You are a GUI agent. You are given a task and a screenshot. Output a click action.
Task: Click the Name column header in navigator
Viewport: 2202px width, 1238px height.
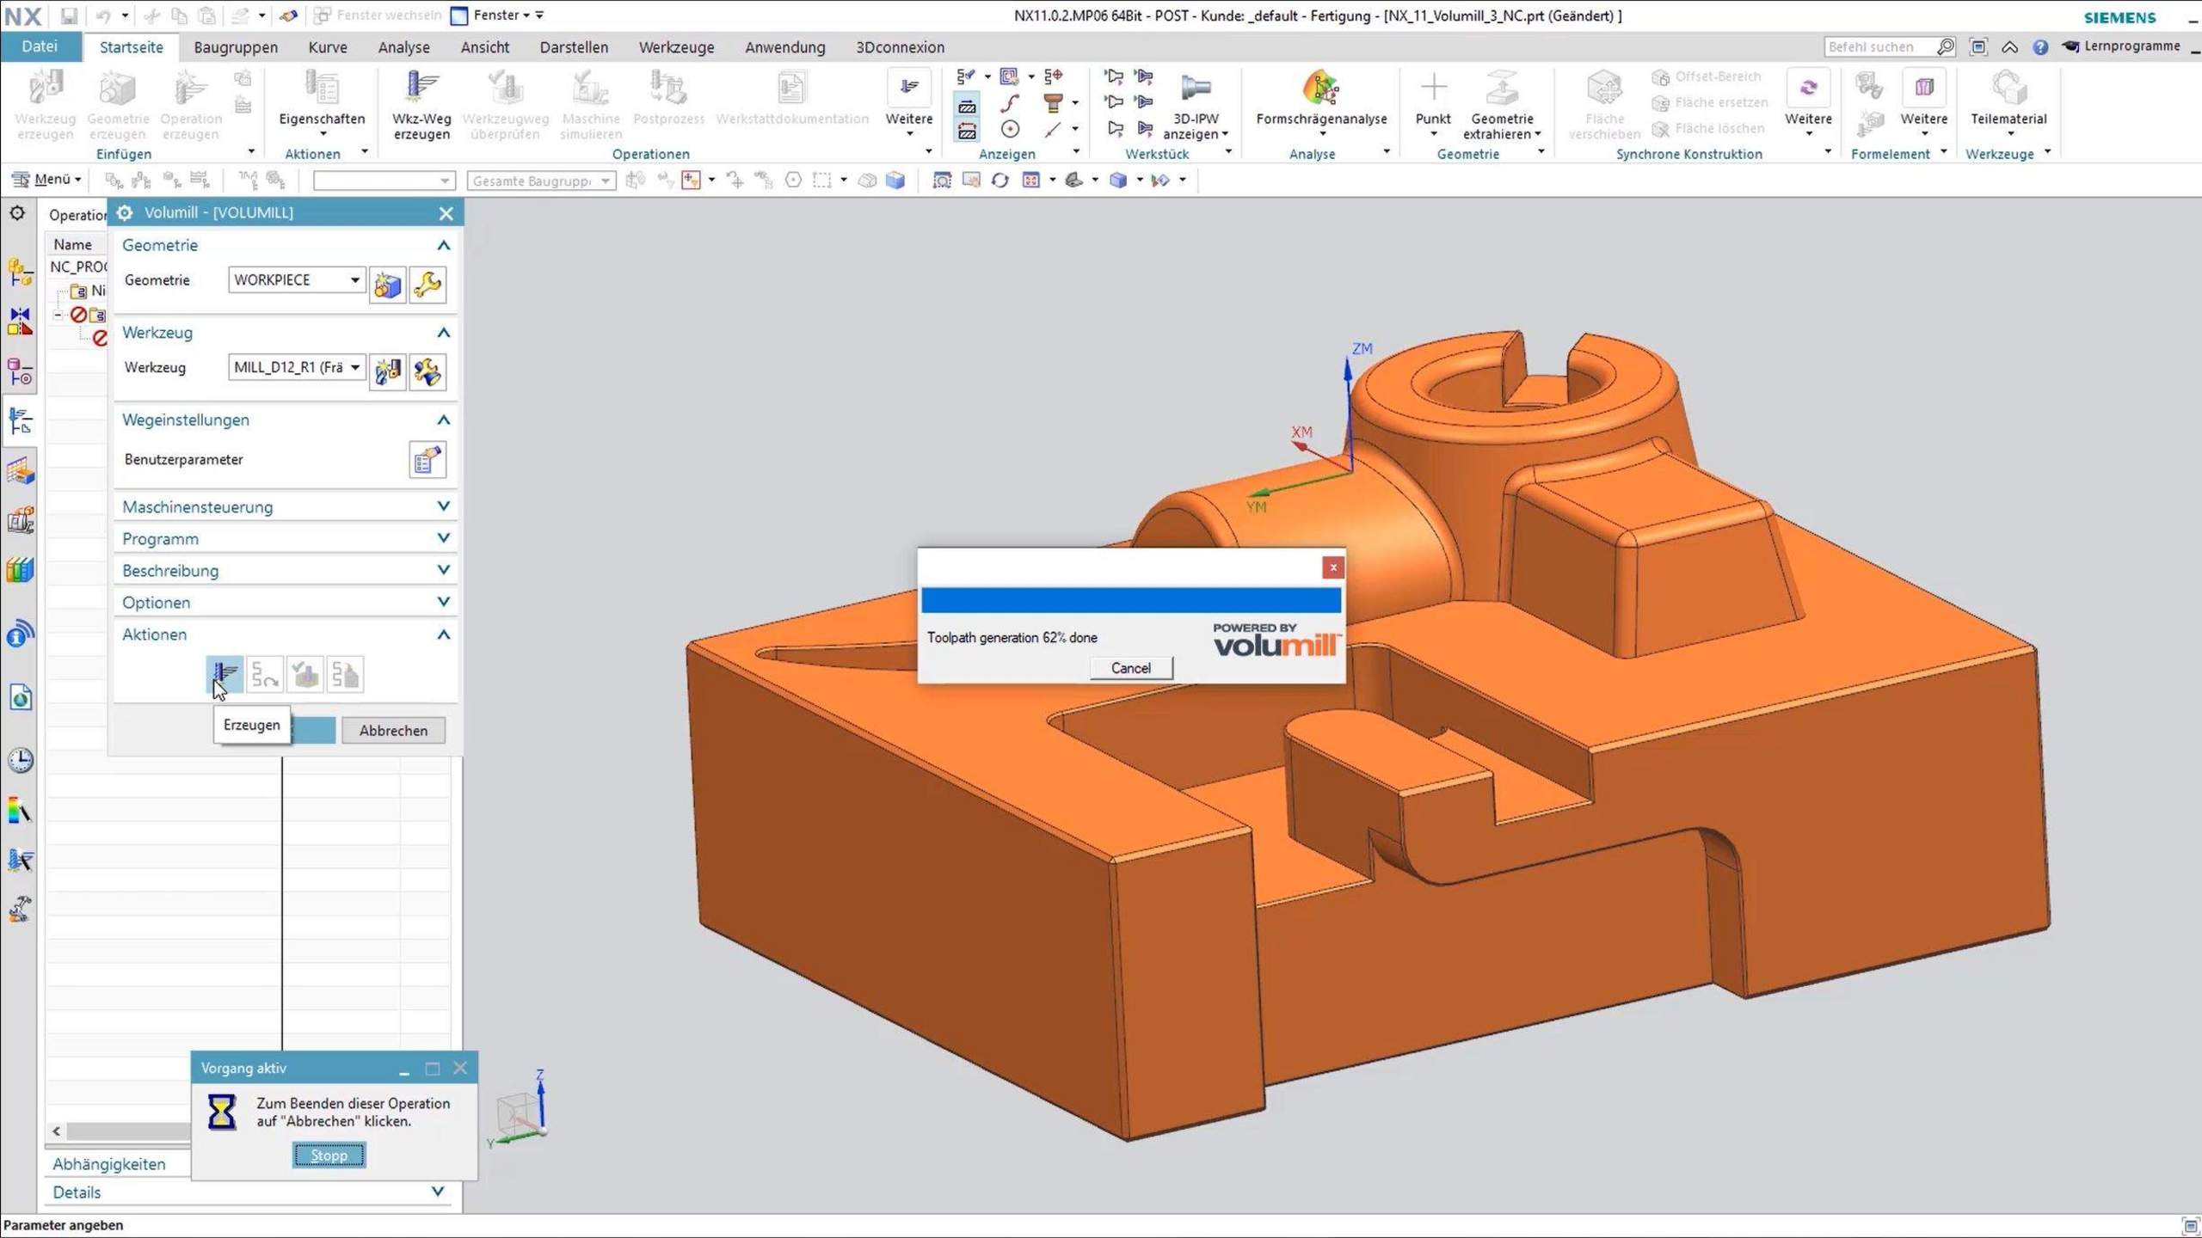tap(73, 244)
